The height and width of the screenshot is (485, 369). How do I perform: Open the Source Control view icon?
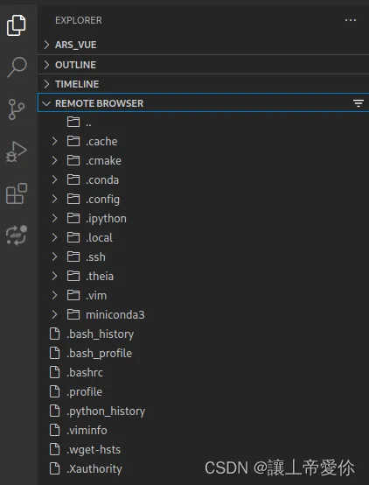coord(17,109)
